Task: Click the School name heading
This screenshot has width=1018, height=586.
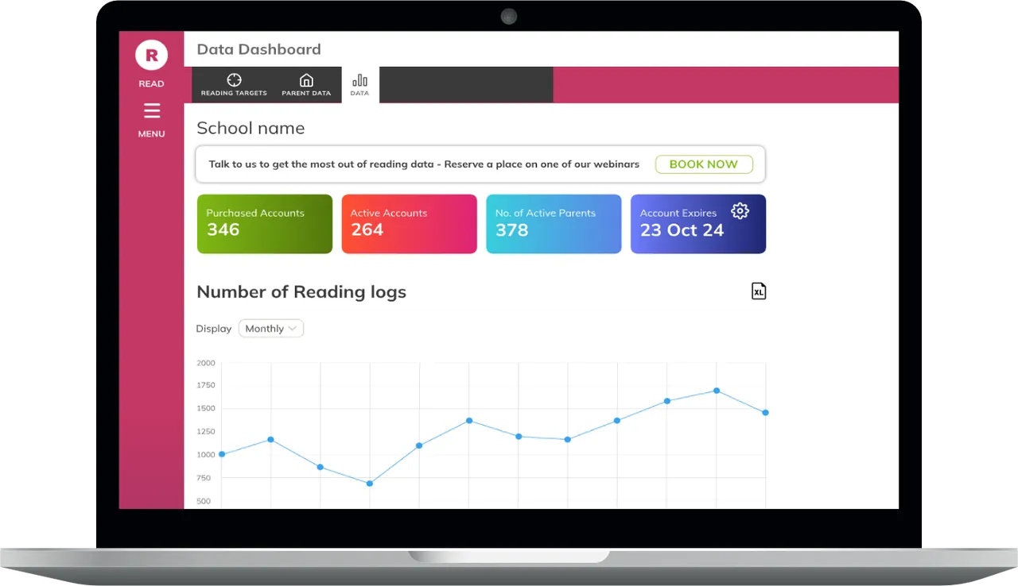Action: click(251, 129)
